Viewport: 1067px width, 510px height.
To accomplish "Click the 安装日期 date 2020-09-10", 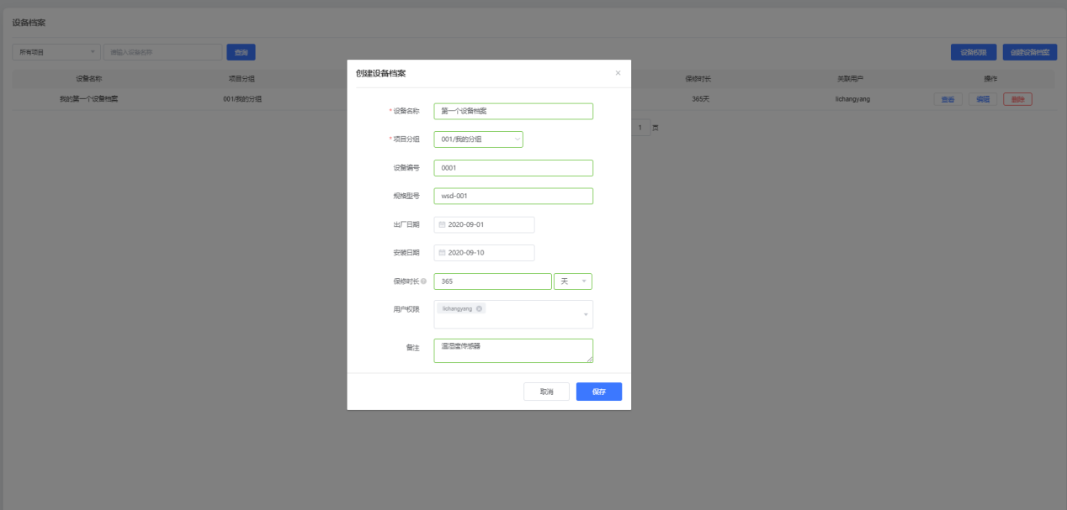I will pos(484,253).
